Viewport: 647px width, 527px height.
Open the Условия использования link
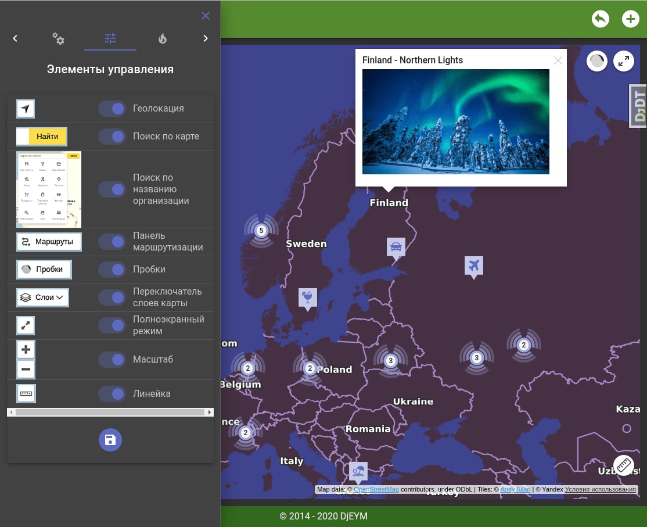tap(601, 489)
